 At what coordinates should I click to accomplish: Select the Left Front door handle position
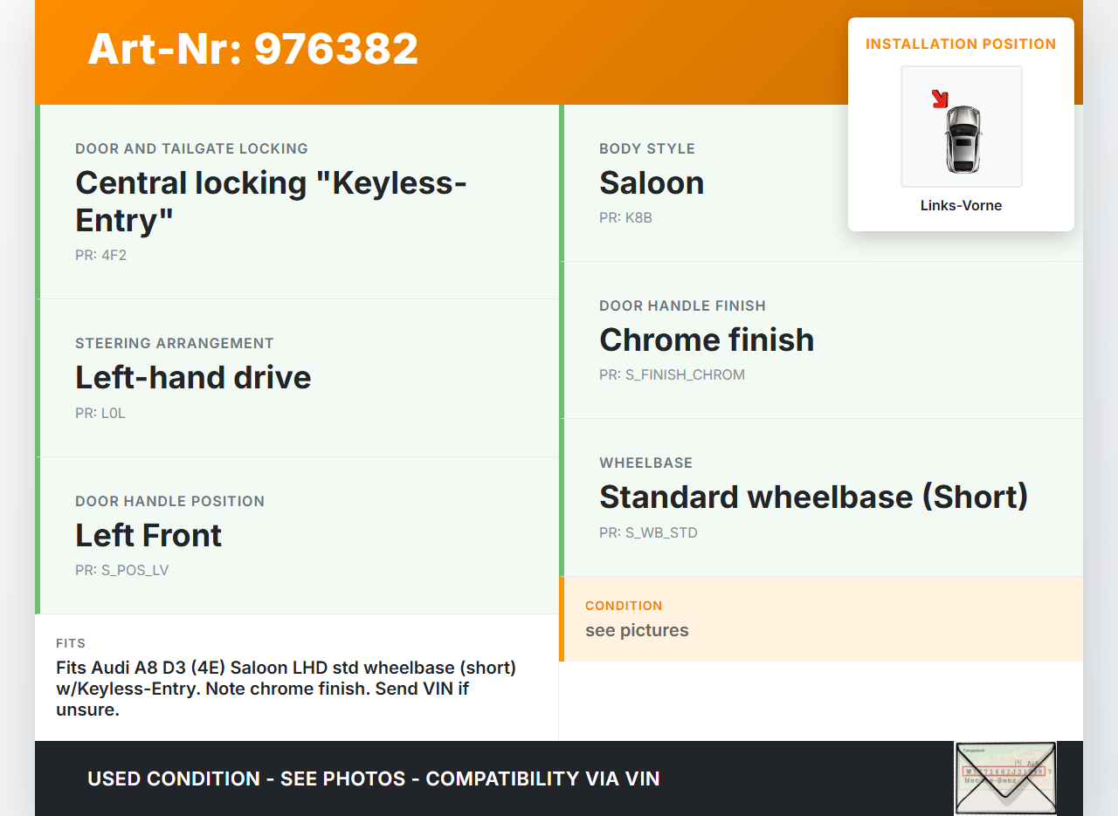point(148,535)
